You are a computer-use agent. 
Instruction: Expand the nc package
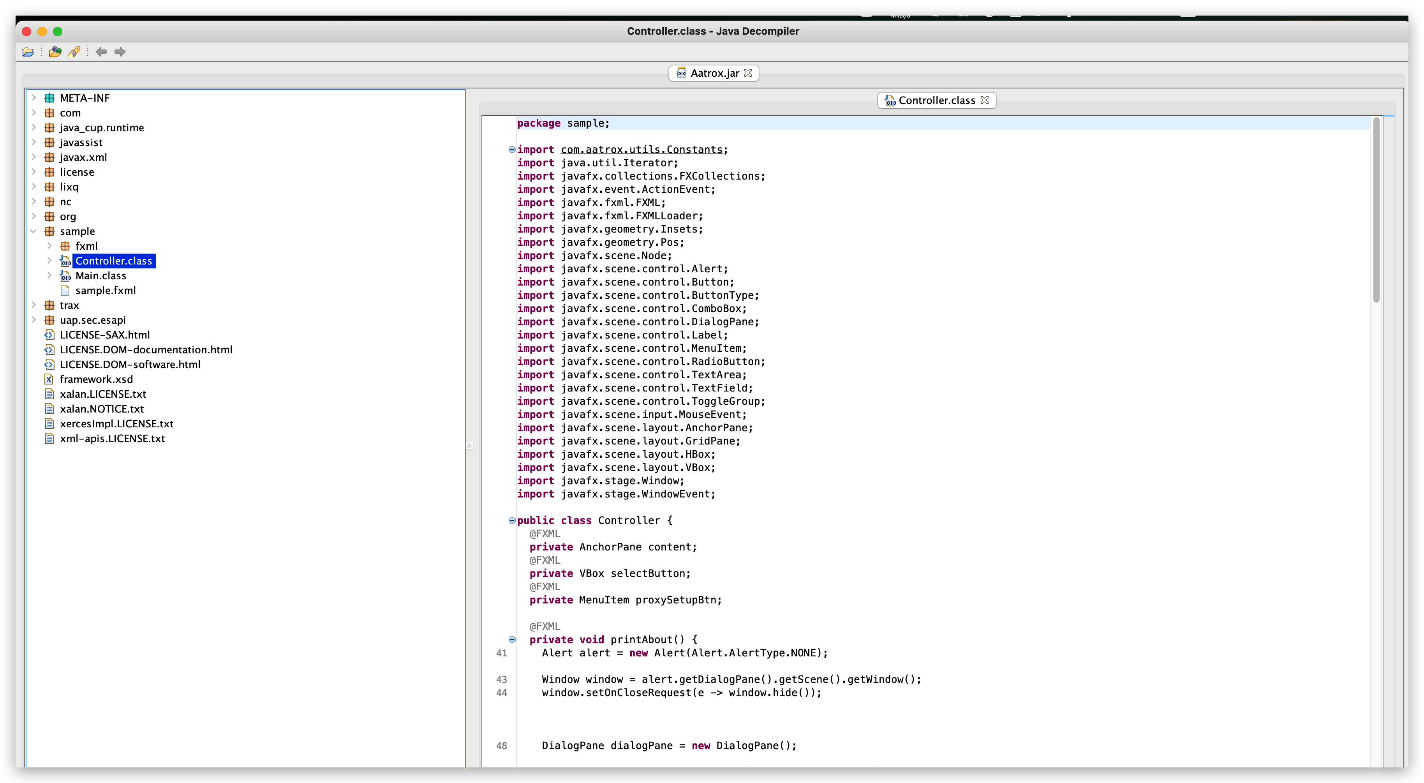[34, 201]
